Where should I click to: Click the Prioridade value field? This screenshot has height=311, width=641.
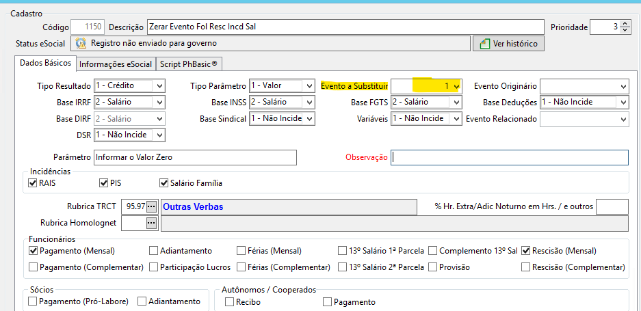coord(605,27)
